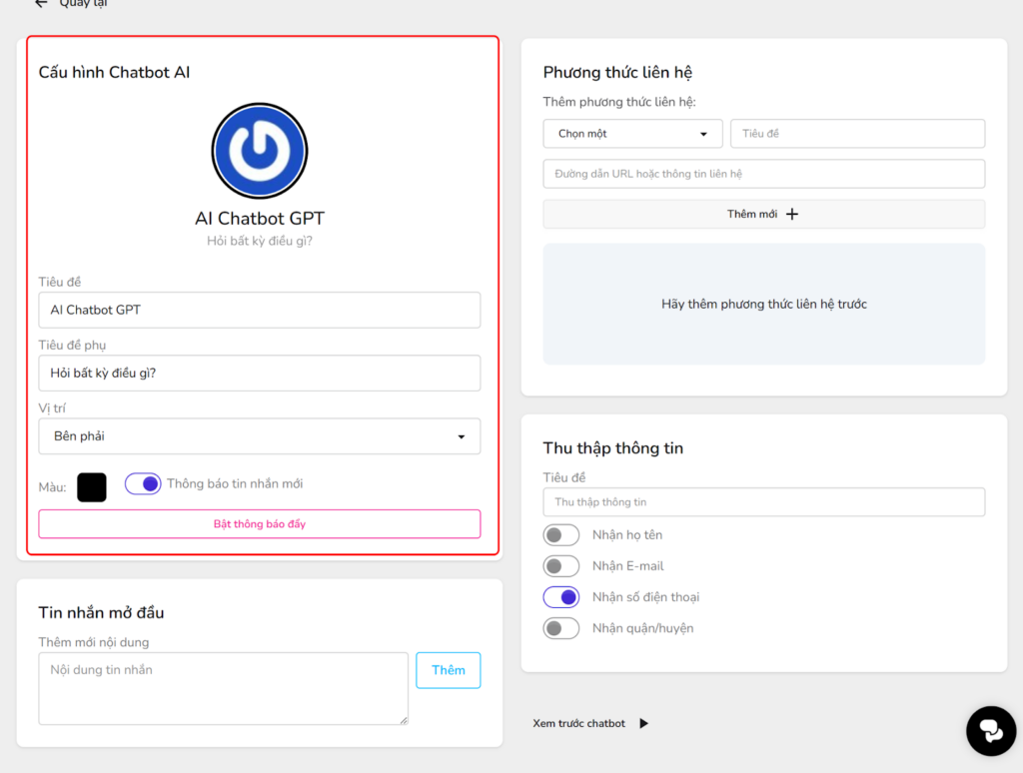Image resolution: width=1023 pixels, height=773 pixels.
Task: Click the Tin nhắn mở đầu heading
Action: [101, 612]
